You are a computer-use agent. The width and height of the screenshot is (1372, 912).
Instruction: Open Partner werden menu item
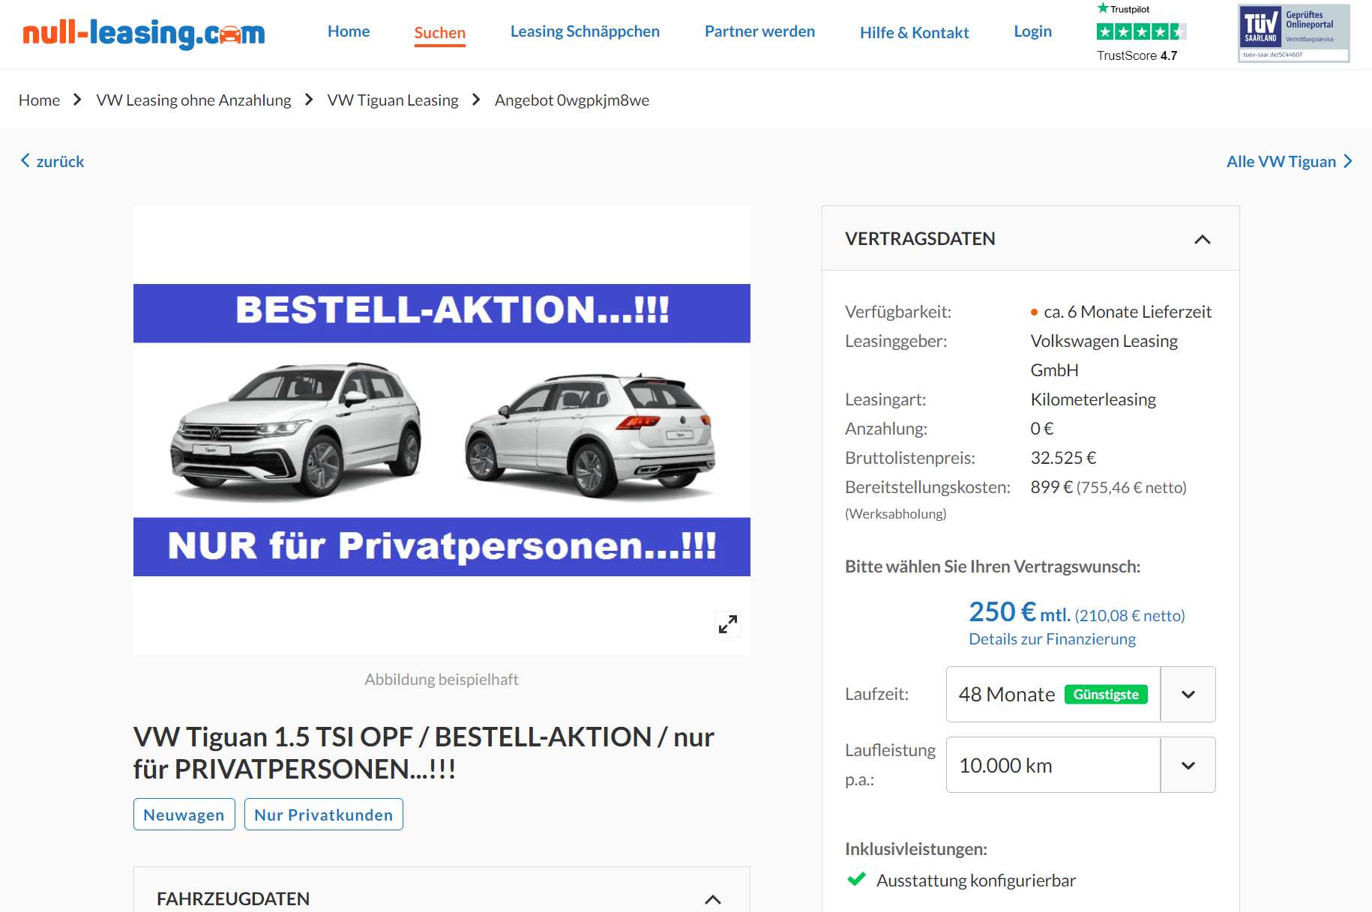[x=759, y=31]
